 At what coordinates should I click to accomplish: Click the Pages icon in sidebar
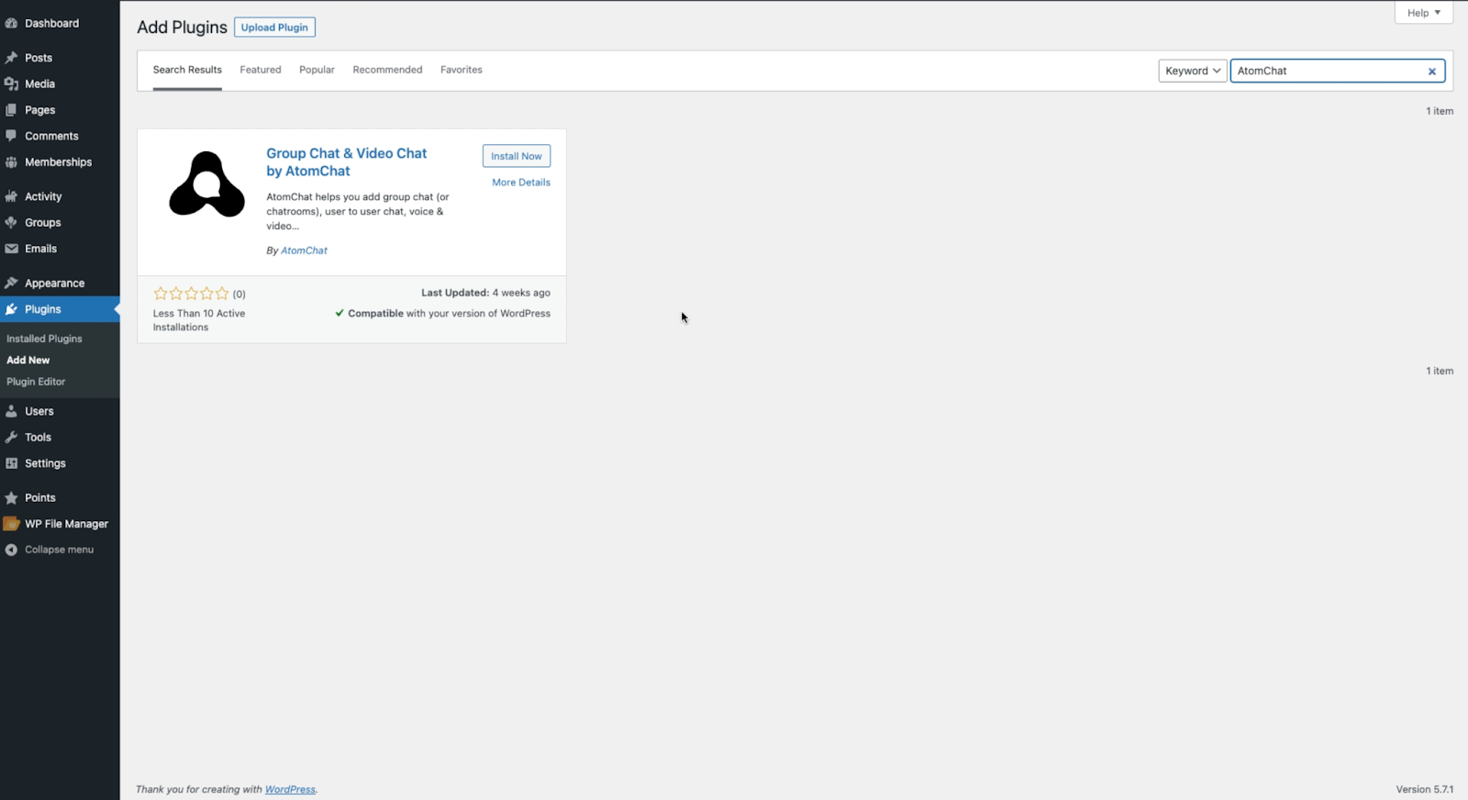coord(11,110)
